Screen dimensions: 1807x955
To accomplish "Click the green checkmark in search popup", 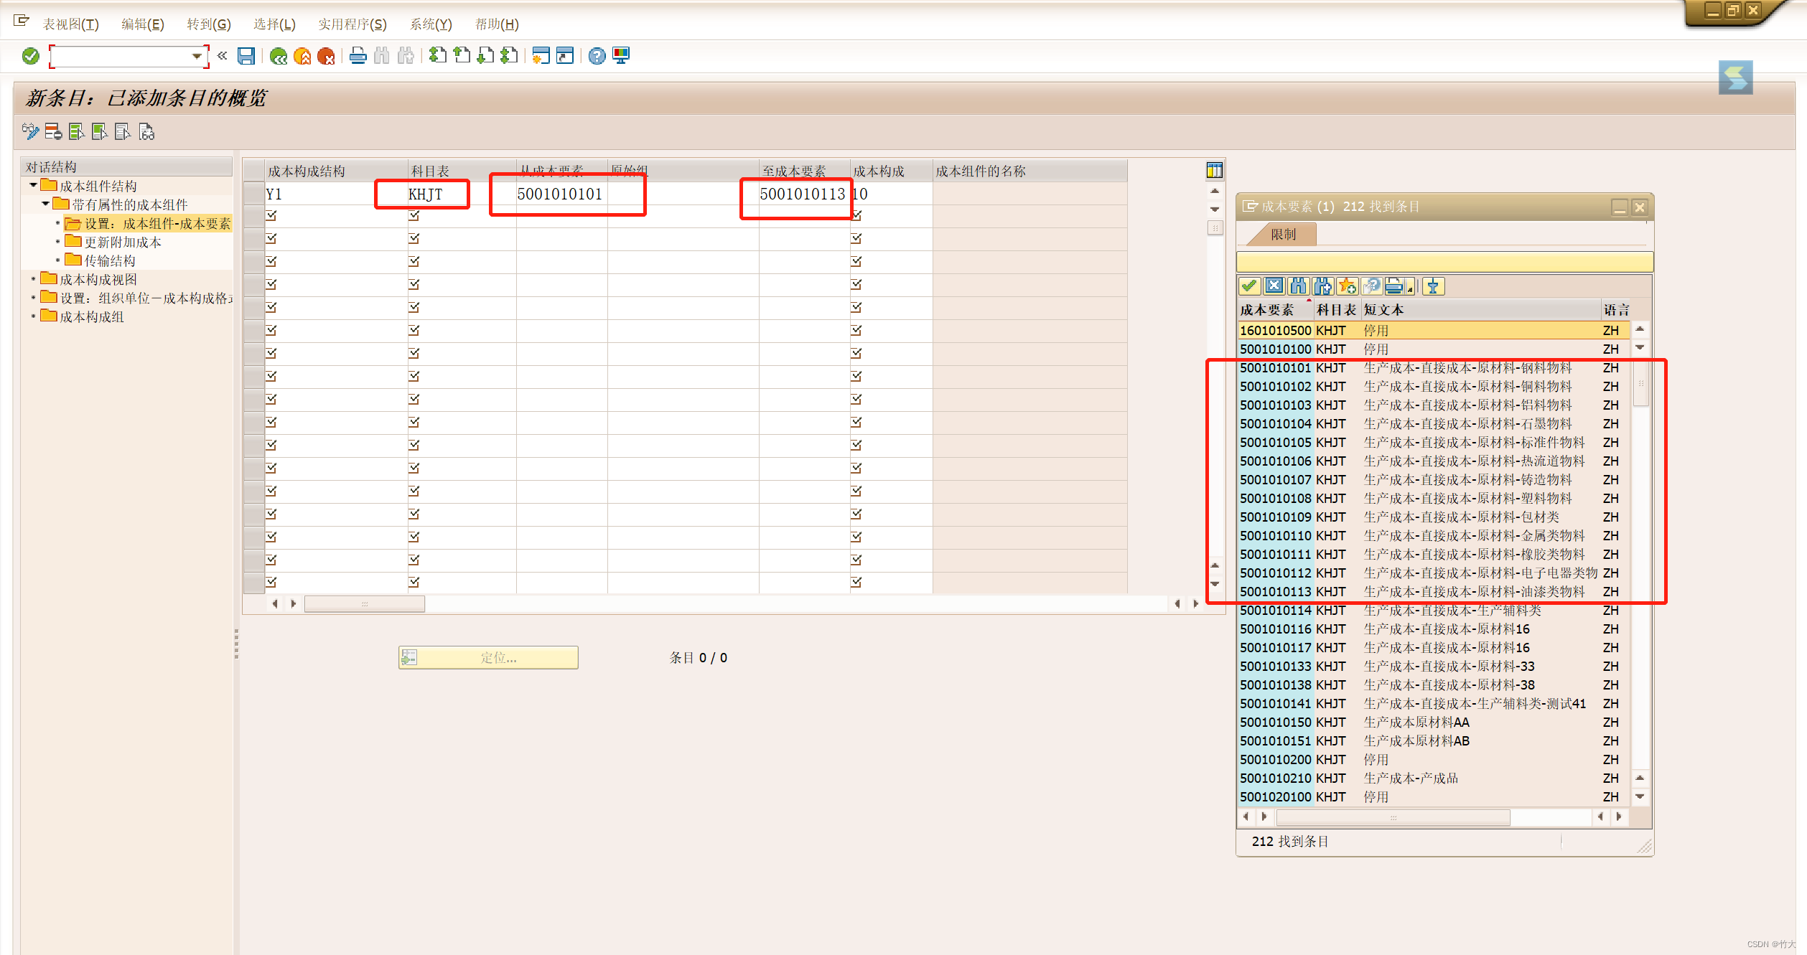I will (1249, 286).
